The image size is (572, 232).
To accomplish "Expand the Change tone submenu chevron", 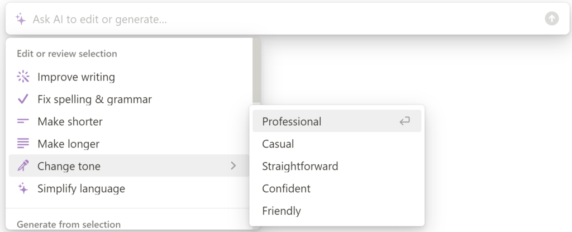I will click(233, 166).
